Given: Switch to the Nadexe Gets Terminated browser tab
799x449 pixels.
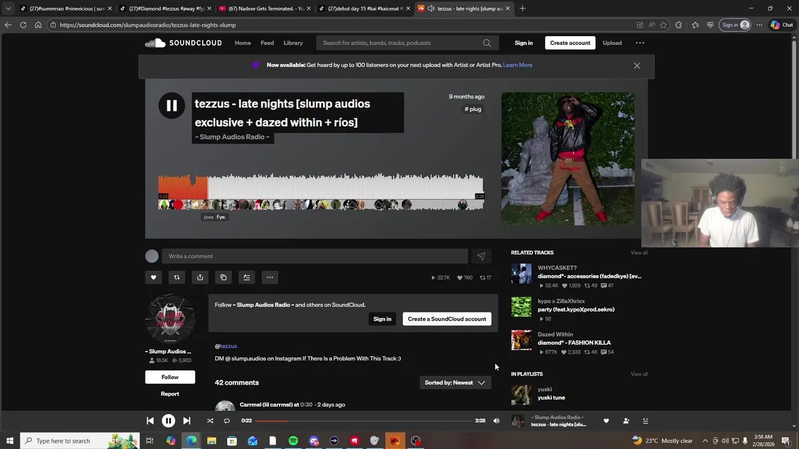Looking at the screenshot, I should [265, 9].
